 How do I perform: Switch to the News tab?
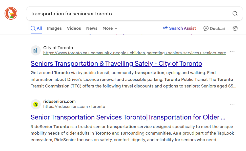point(92,28)
